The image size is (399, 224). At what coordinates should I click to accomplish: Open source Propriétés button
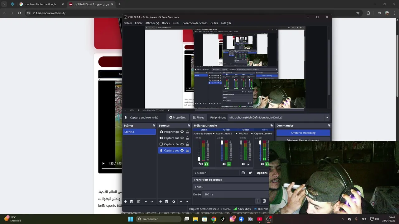pyautogui.click(x=177, y=118)
